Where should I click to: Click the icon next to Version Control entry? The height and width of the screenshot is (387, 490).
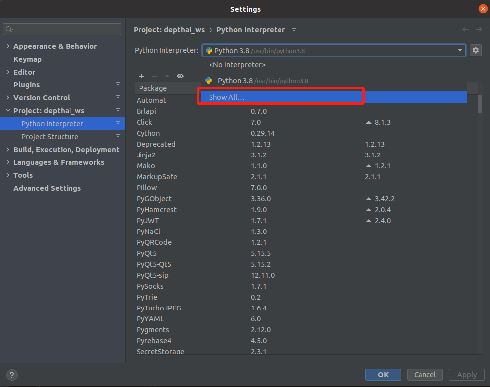(x=118, y=98)
